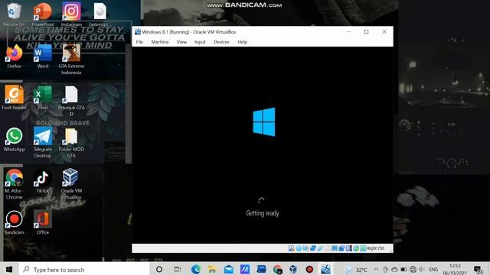The height and width of the screenshot is (275, 490).
Task: Open the View menu in VirtualBox
Action: point(181,42)
